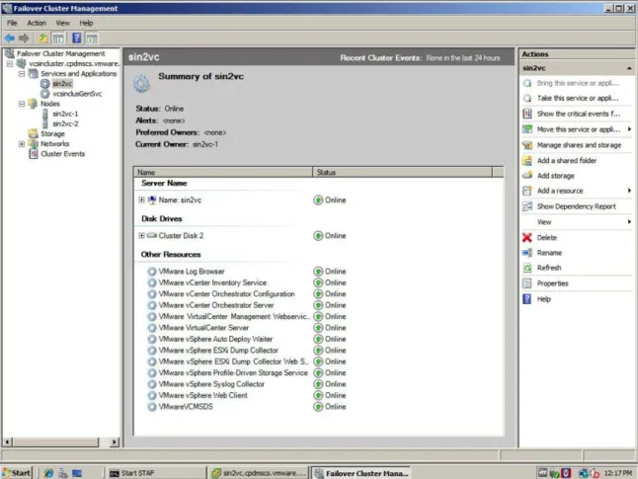The image size is (638, 479).
Task: Click the Start button
Action: tap(17, 473)
